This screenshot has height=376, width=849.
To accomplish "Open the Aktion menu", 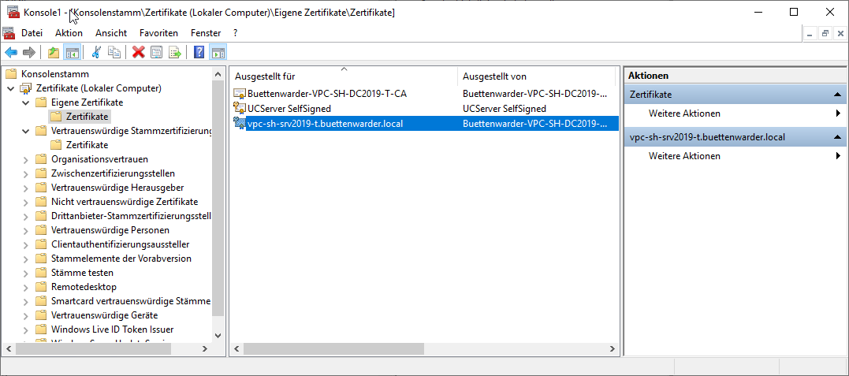I will [x=69, y=33].
